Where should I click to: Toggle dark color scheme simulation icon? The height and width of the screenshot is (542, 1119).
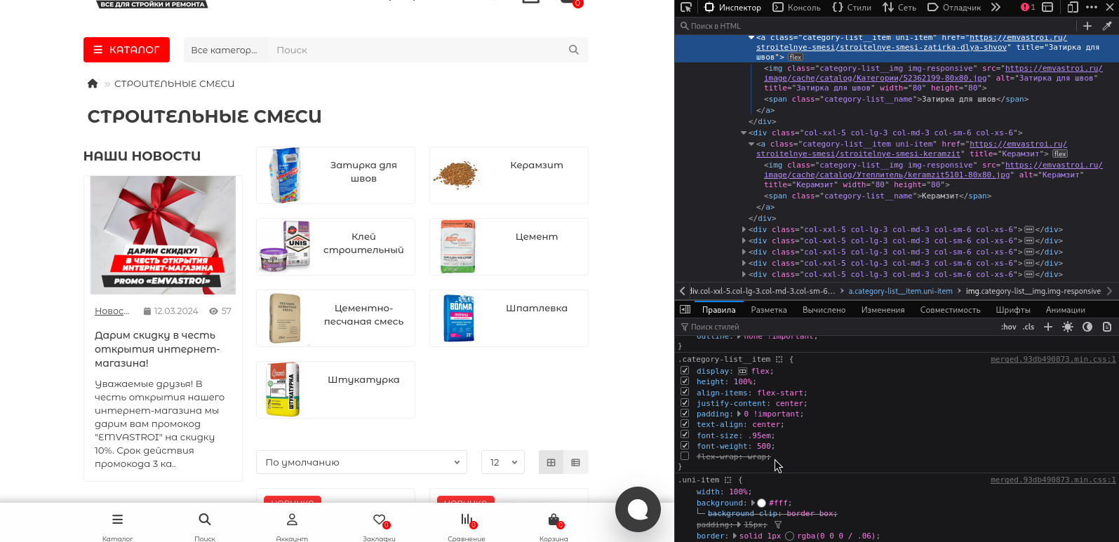click(1087, 327)
